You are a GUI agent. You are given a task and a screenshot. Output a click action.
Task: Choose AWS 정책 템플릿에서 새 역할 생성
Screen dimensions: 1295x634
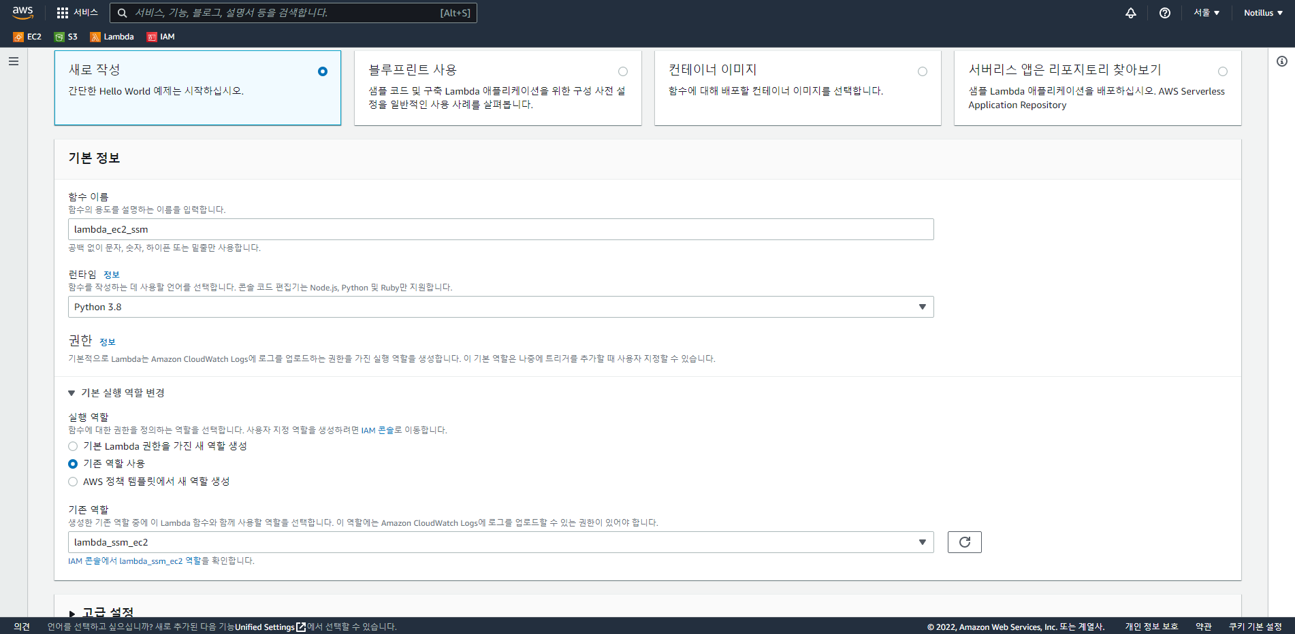tap(73, 482)
